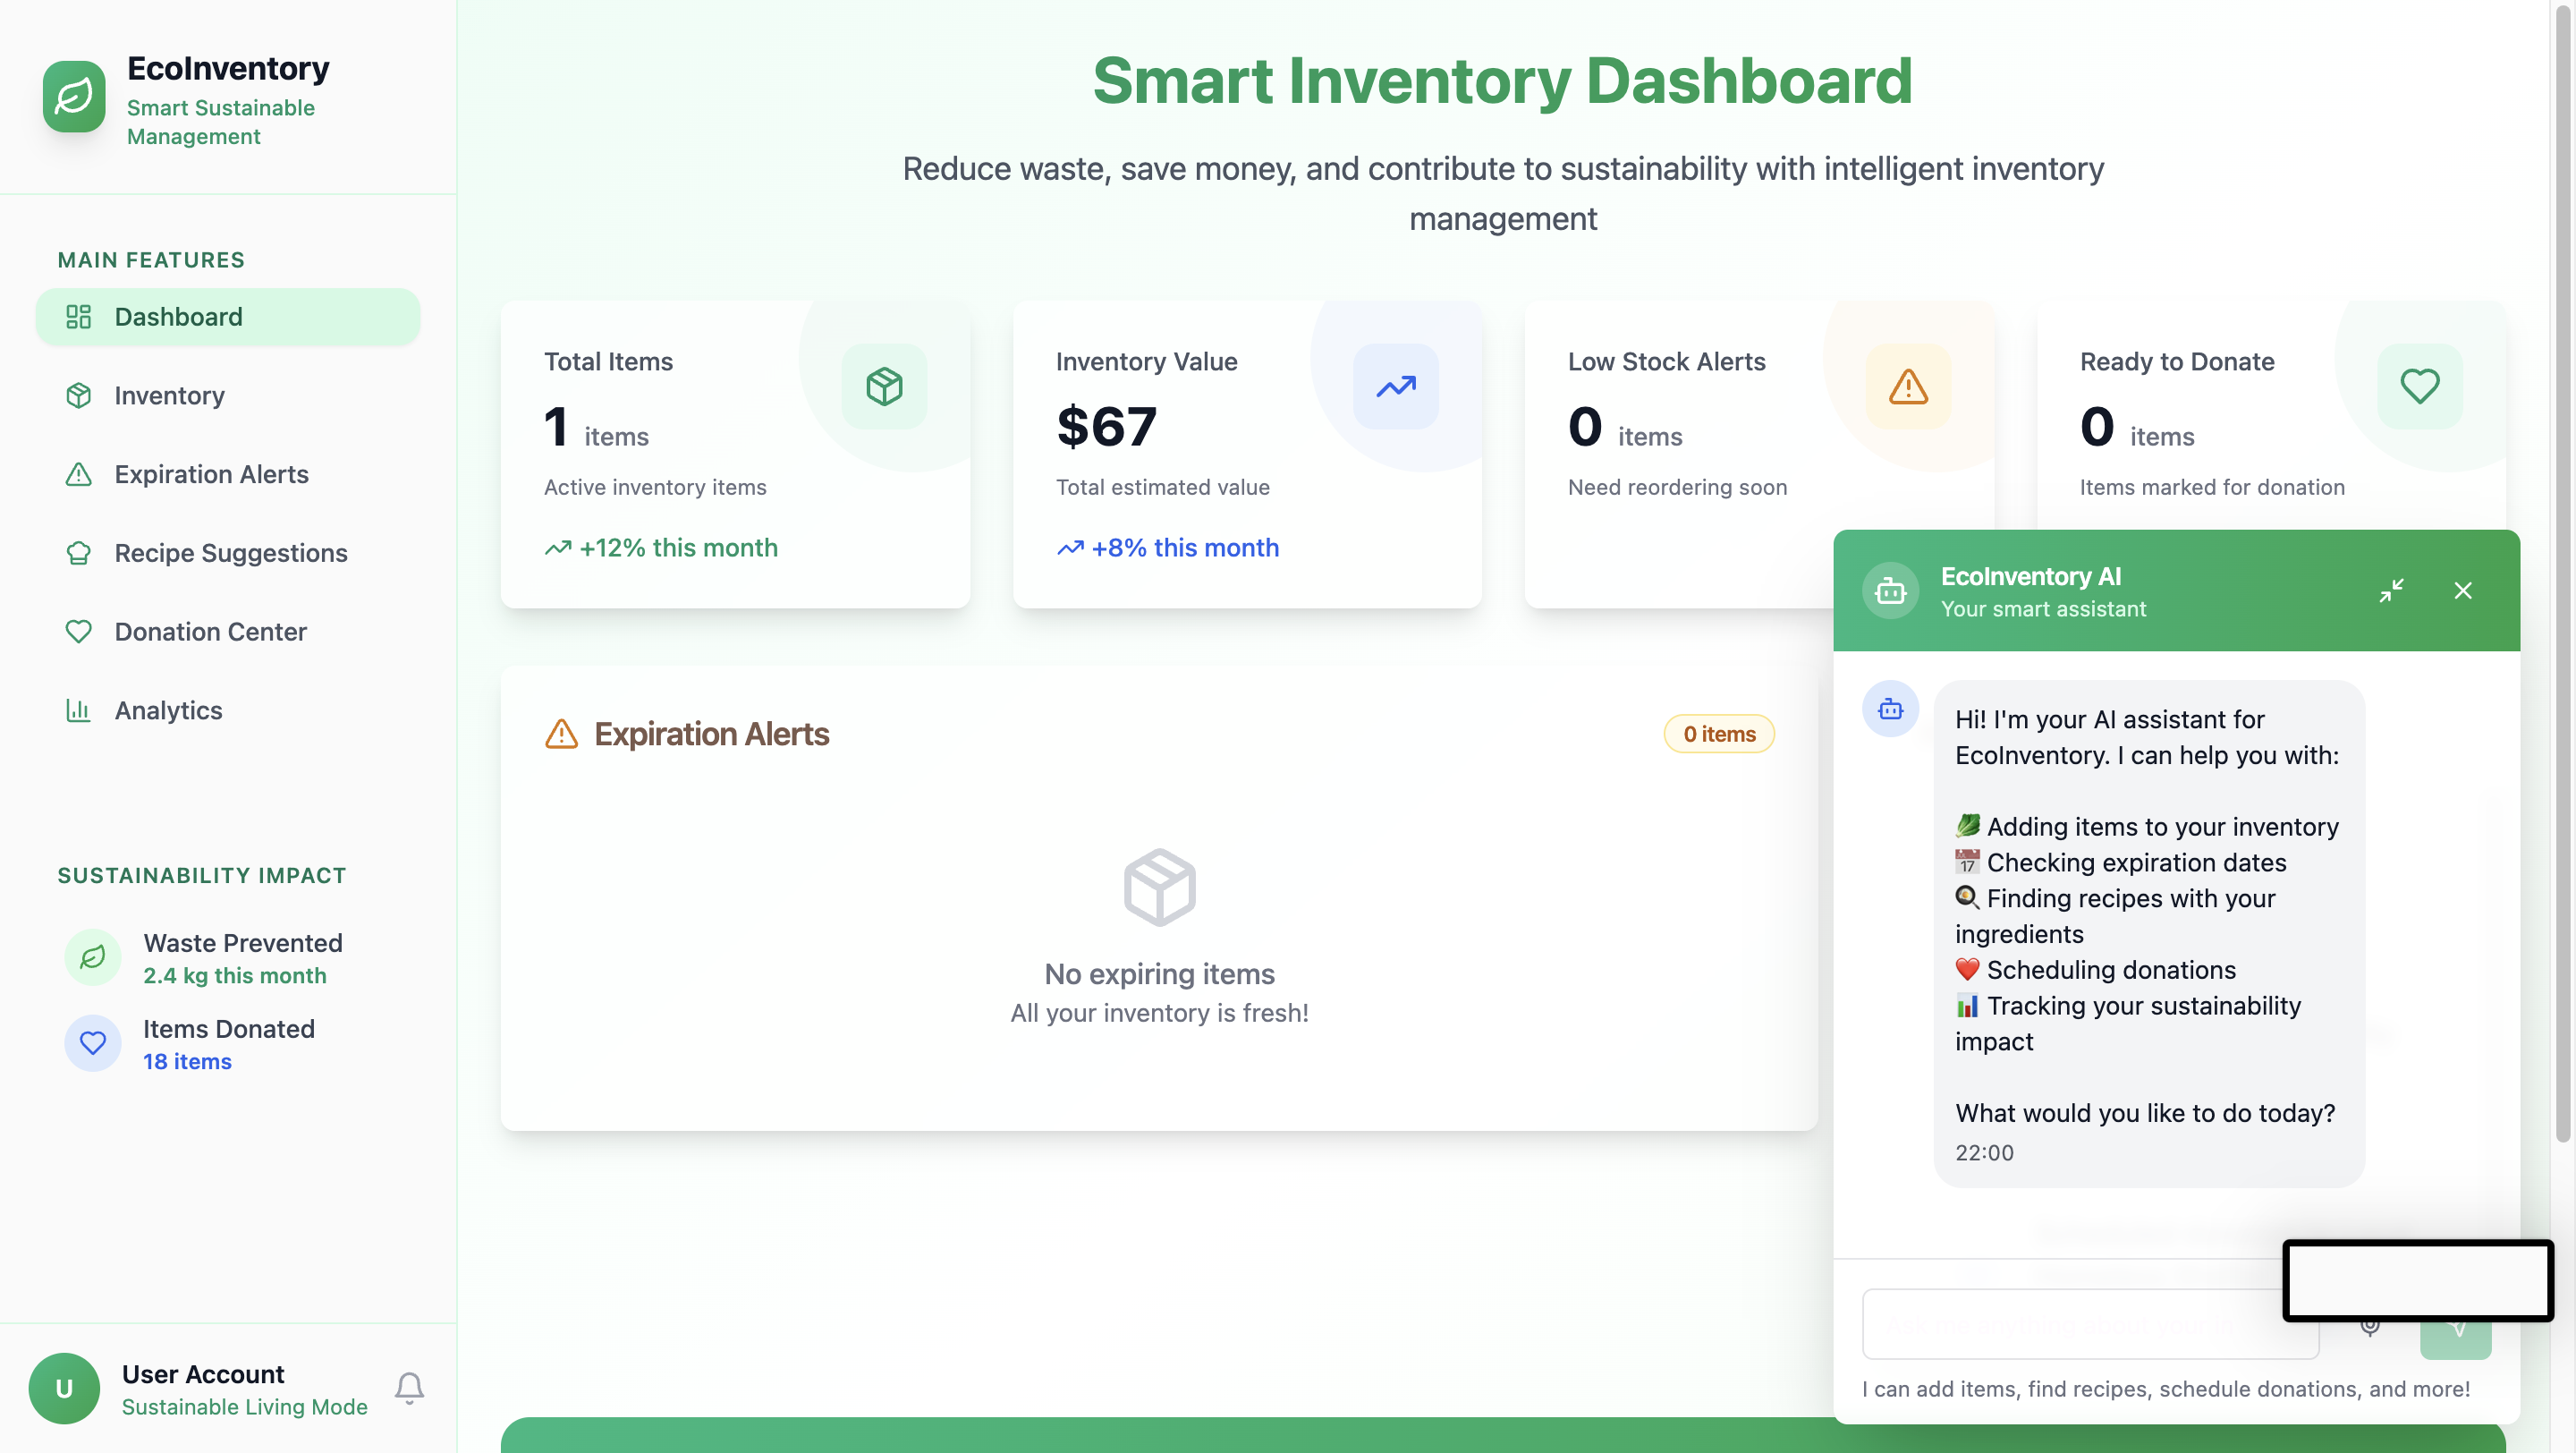The image size is (2576, 1453).
Task: Click the notification bell icon
Action: coord(409,1387)
